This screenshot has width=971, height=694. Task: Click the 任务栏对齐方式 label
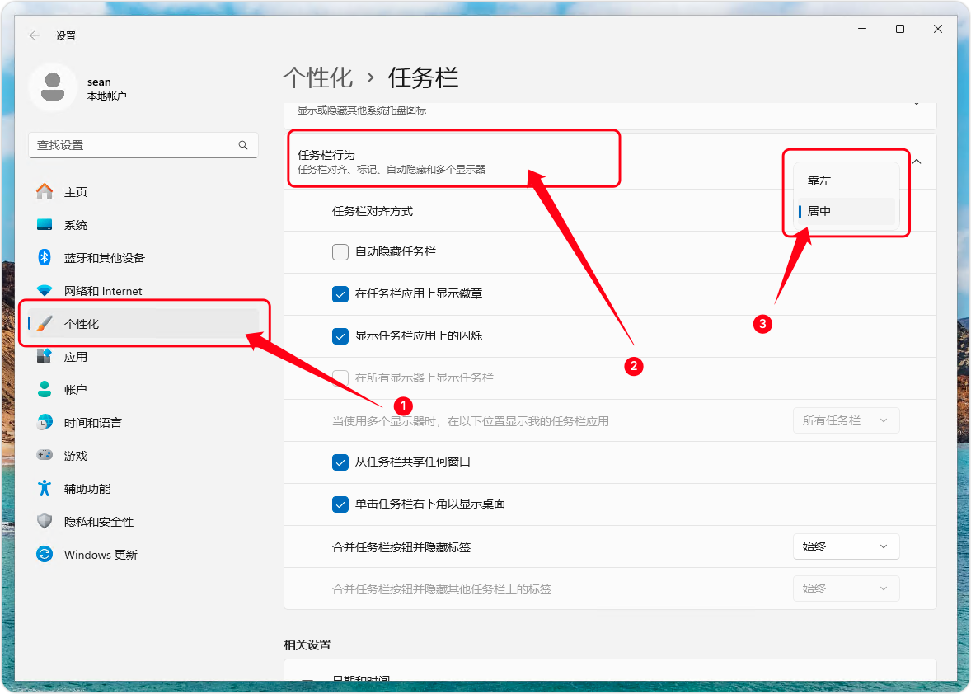coord(373,211)
